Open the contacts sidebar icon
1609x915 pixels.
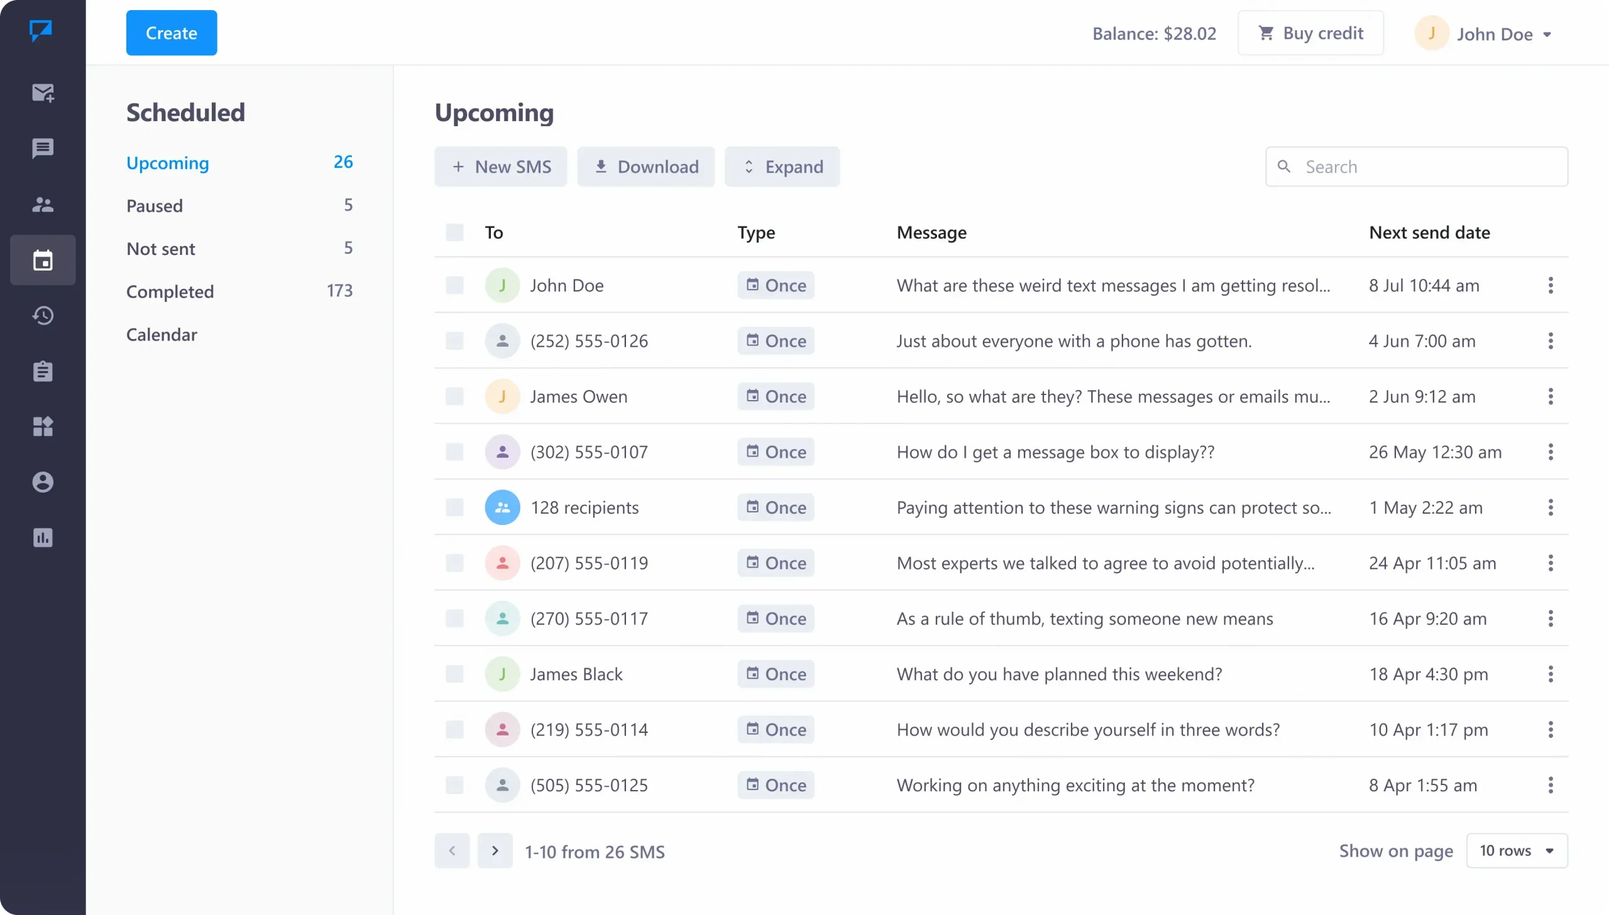[x=43, y=204]
